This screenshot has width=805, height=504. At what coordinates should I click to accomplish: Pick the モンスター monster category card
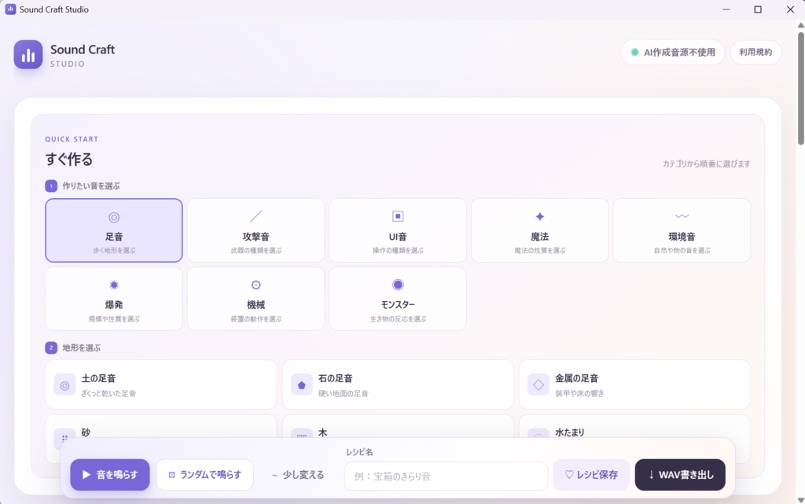coord(398,299)
